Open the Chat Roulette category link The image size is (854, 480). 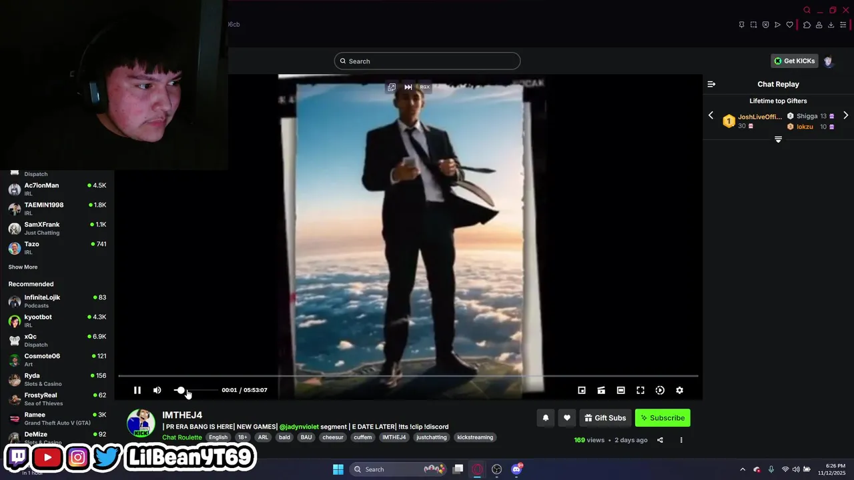point(181,437)
